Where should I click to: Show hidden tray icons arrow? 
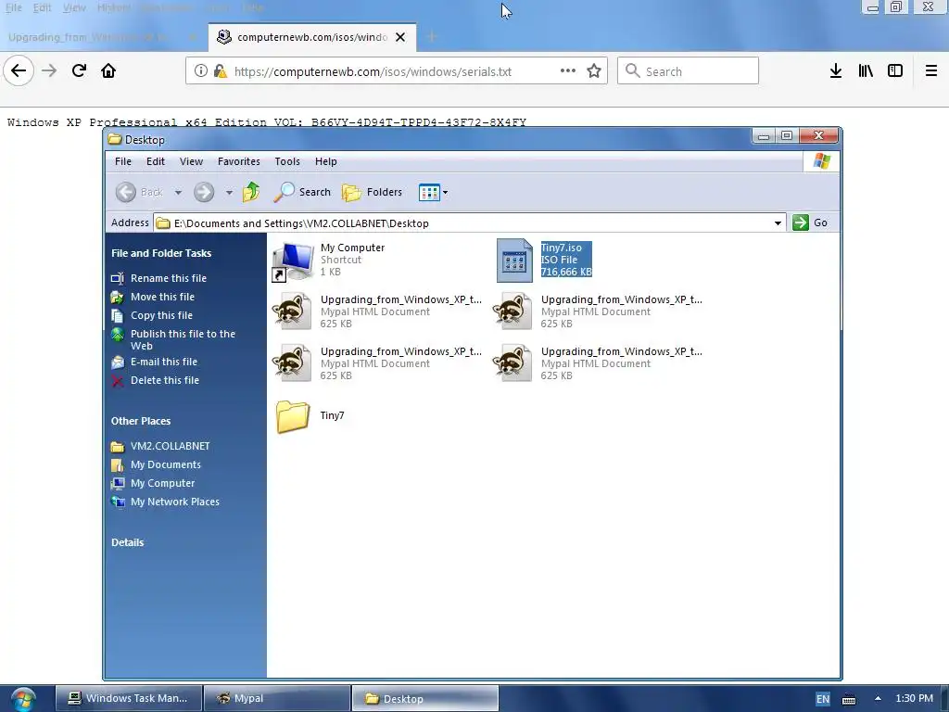pos(878,698)
